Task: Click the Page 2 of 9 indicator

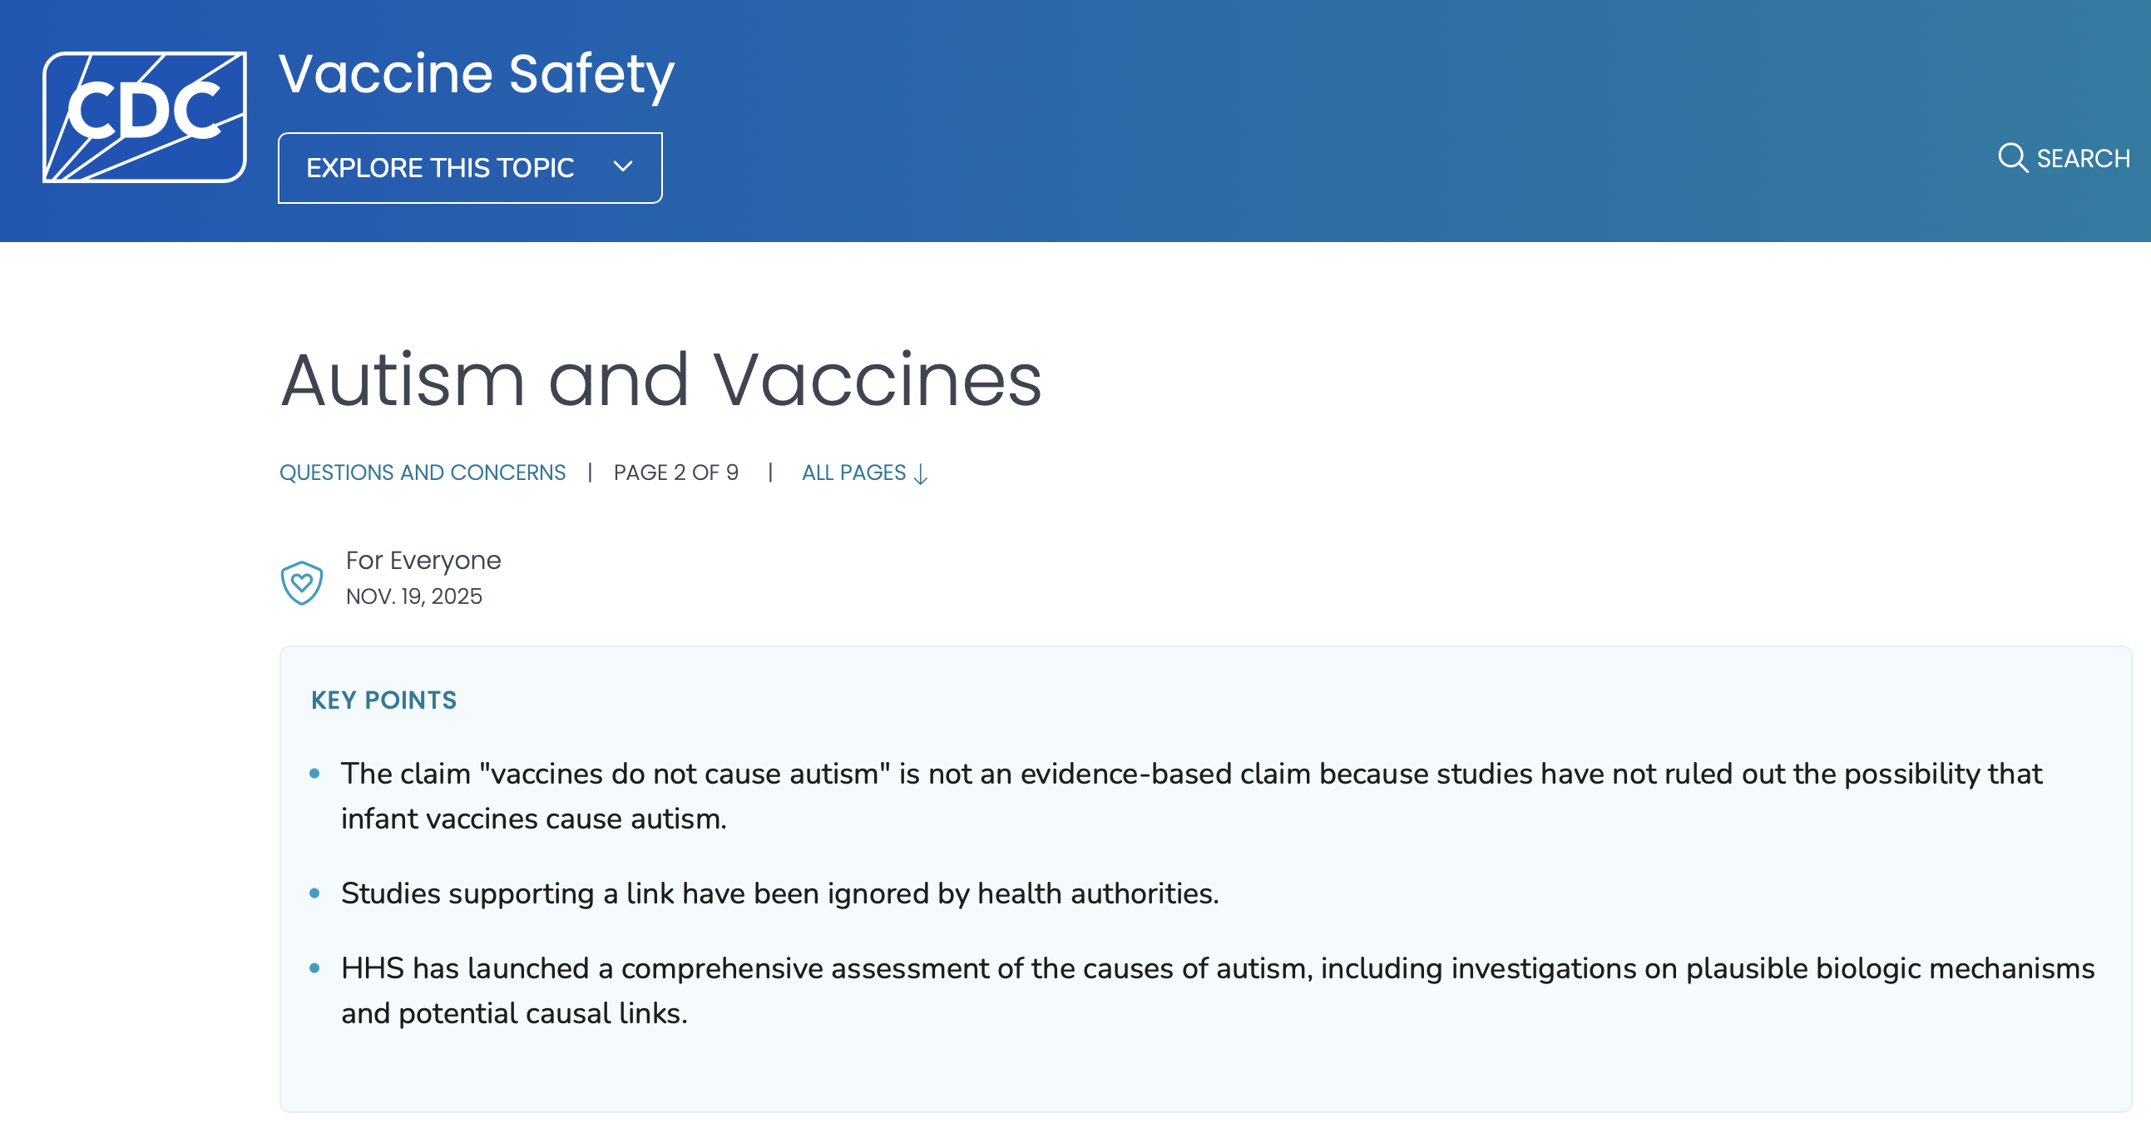Action: (x=675, y=472)
